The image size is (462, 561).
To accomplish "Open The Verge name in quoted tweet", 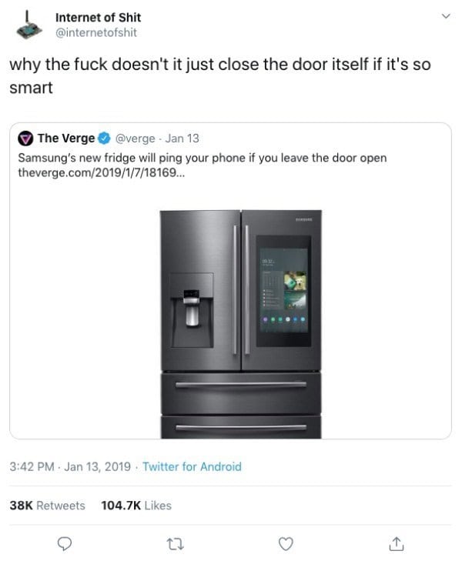I will click(x=66, y=138).
